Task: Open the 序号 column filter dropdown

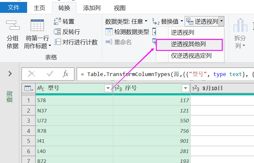Action: (186, 88)
